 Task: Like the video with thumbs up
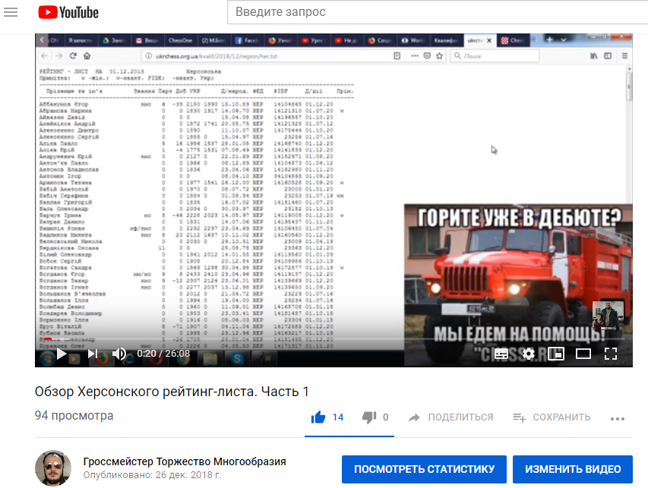[318, 417]
